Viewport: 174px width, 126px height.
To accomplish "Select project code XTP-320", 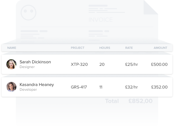I will click(x=79, y=65).
